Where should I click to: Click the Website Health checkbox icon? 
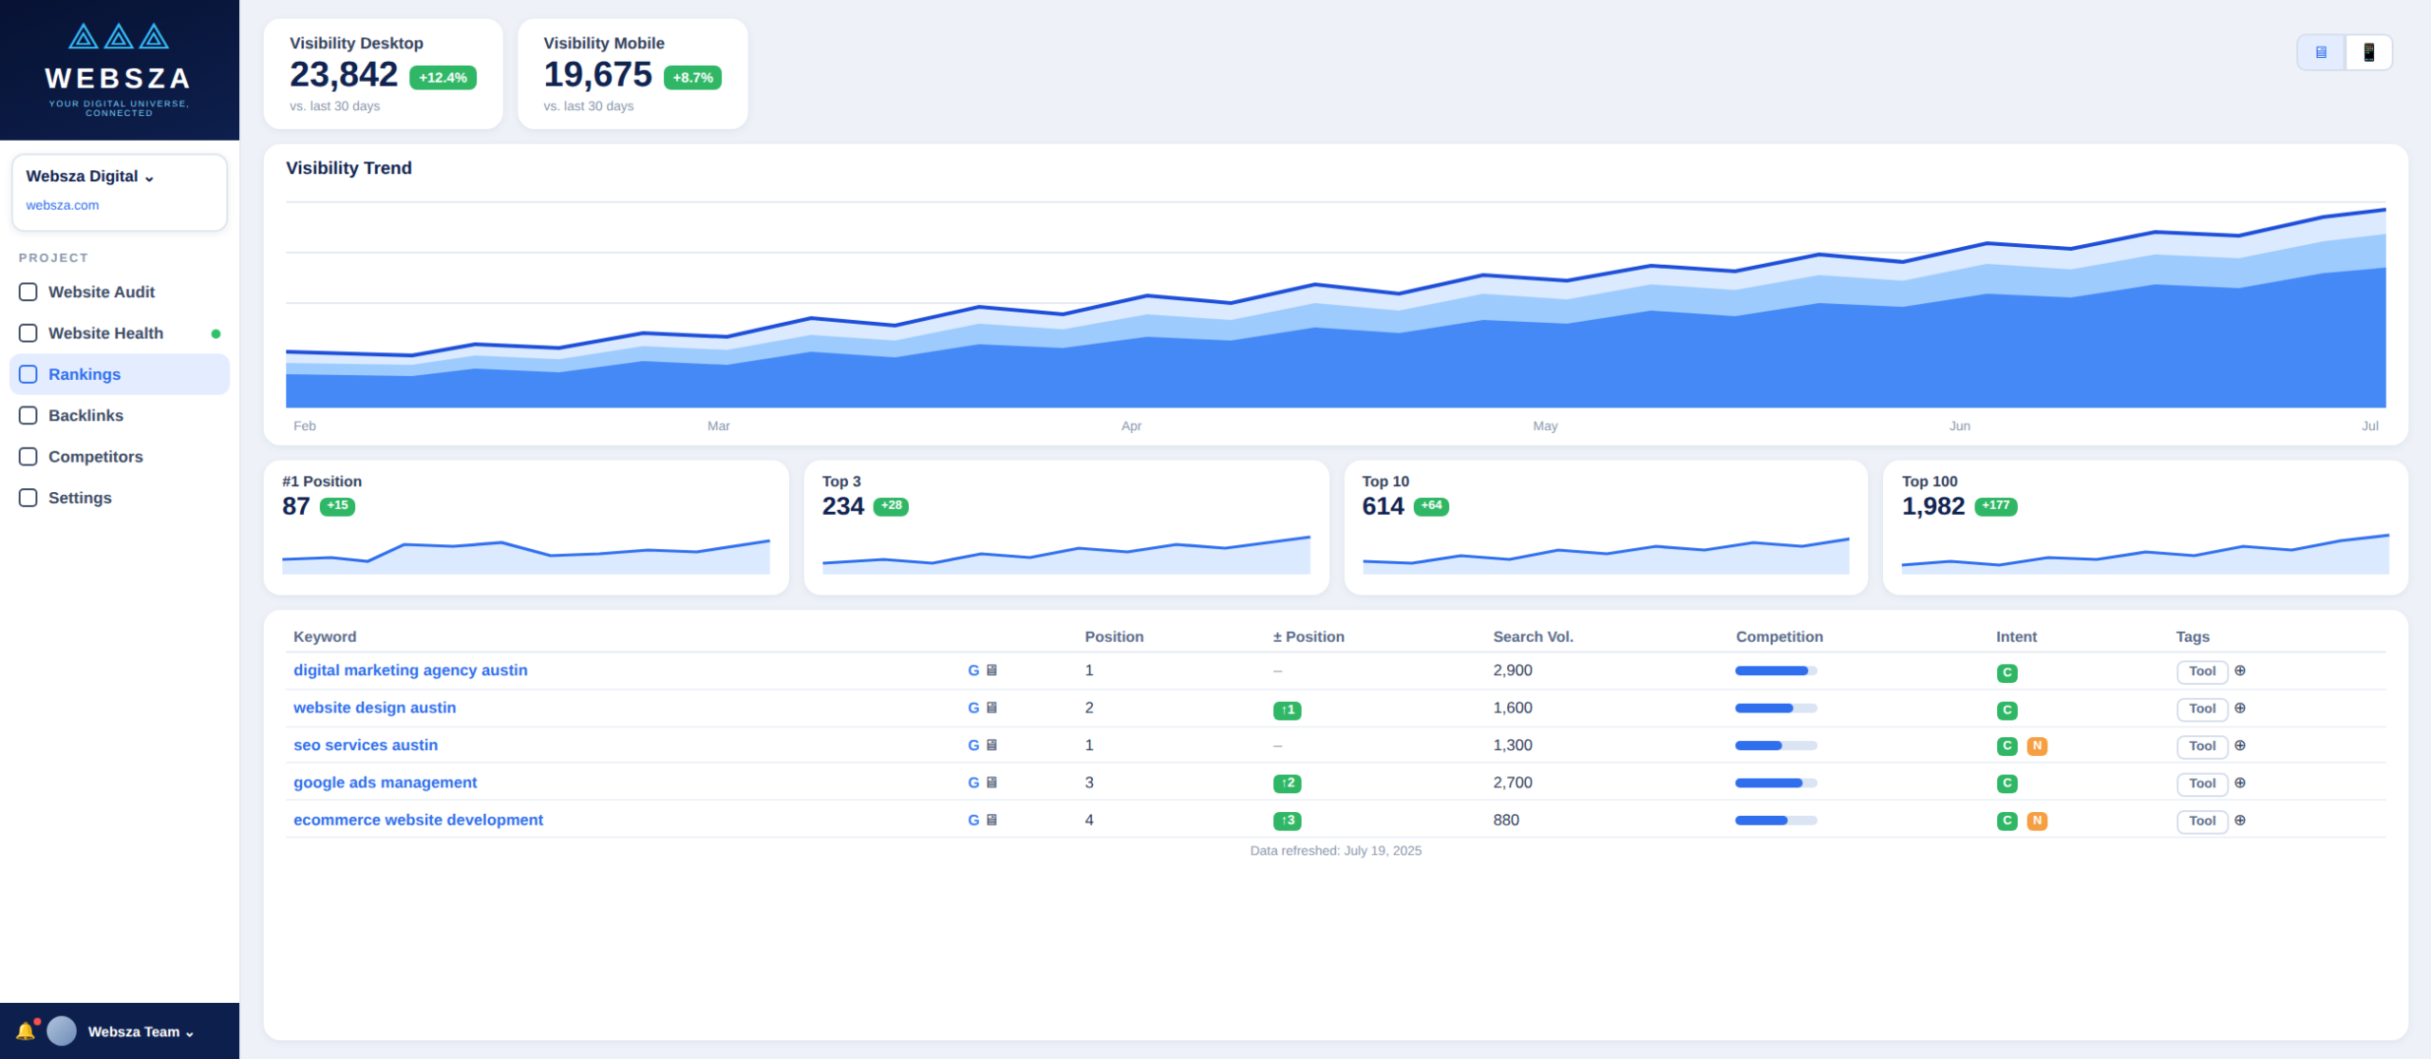pos(28,333)
